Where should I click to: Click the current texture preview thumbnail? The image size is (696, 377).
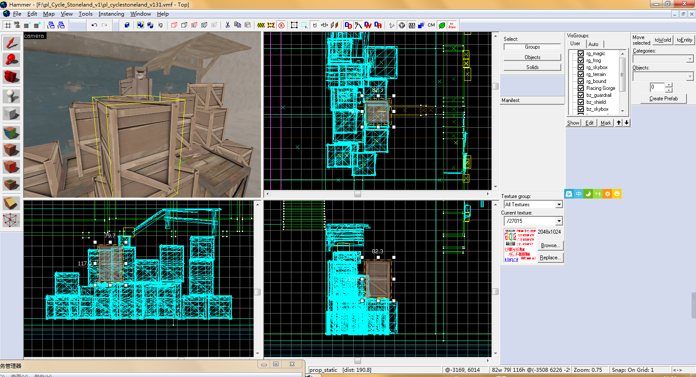pos(520,246)
